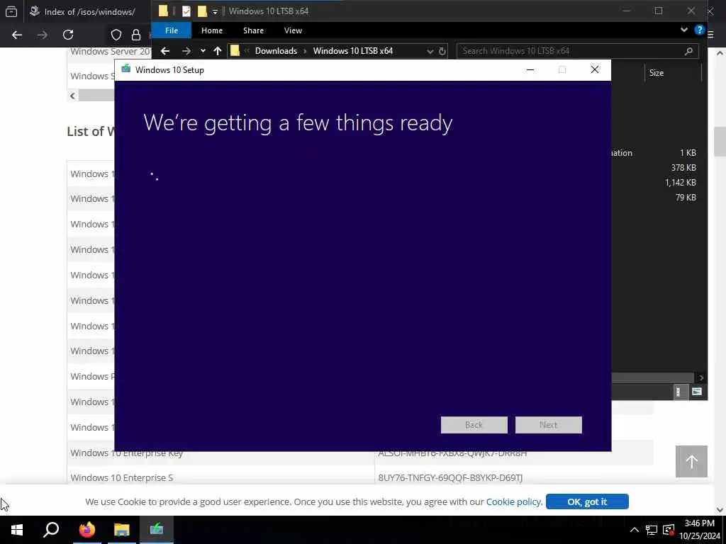
Task: Click the Explorer quick access properties icon
Action: (x=186, y=11)
